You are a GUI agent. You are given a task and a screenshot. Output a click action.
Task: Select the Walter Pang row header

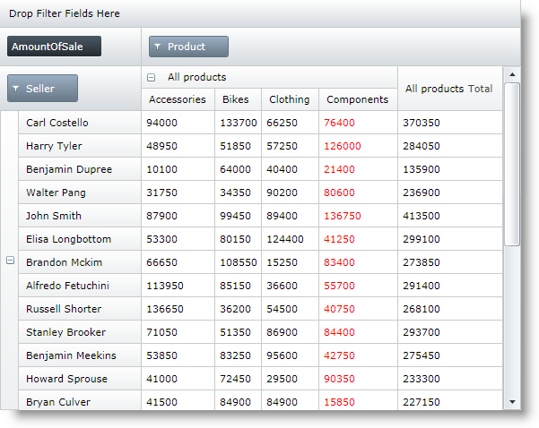80,193
